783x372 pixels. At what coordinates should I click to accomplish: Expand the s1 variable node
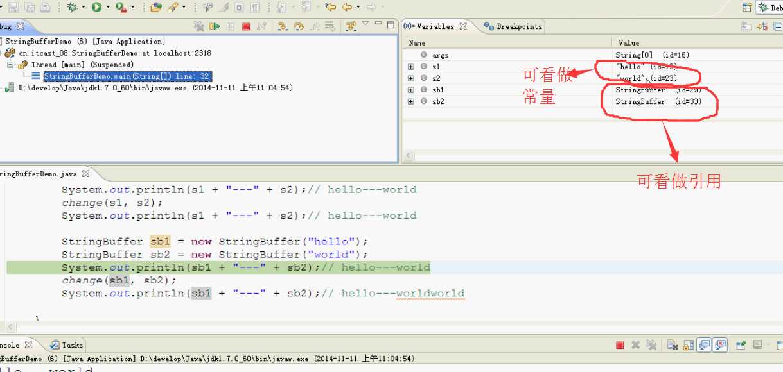(x=411, y=67)
